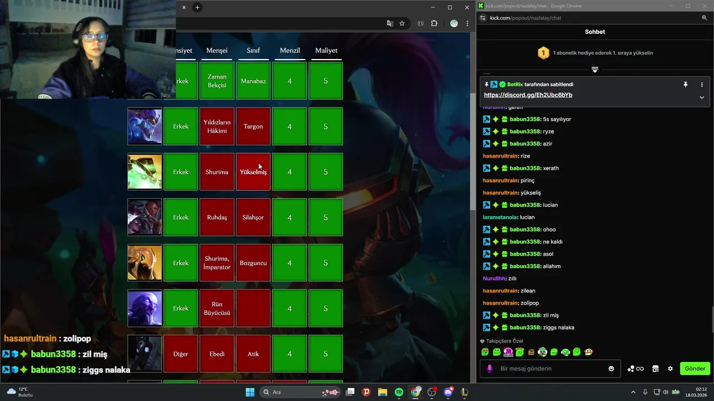Open the emoji picker in chat
Viewport: 714px width, 401px height.
tap(611, 369)
